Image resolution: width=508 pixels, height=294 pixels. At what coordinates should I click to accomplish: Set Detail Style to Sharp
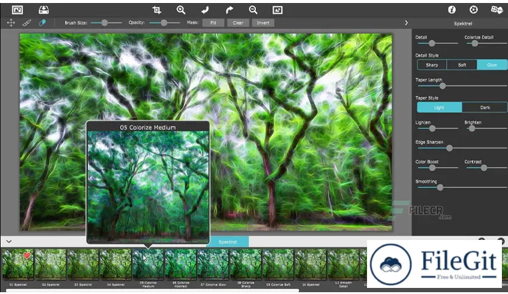432,65
